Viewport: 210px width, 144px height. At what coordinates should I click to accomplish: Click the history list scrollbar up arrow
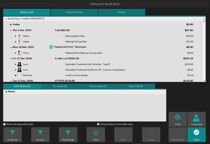click(204, 18)
